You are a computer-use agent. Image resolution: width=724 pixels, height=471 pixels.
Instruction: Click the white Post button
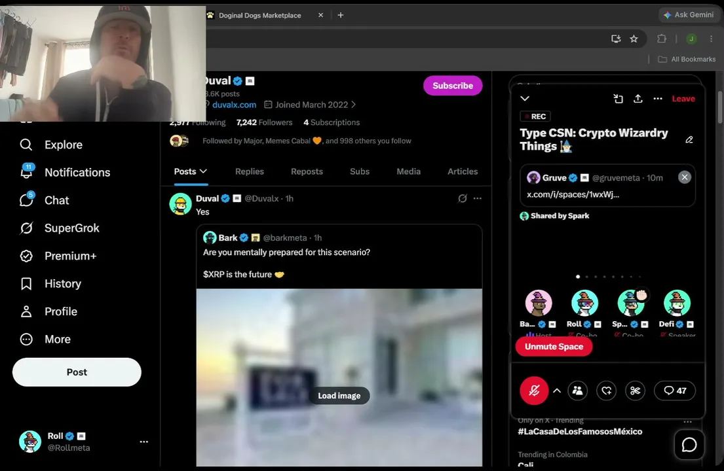click(x=77, y=372)
